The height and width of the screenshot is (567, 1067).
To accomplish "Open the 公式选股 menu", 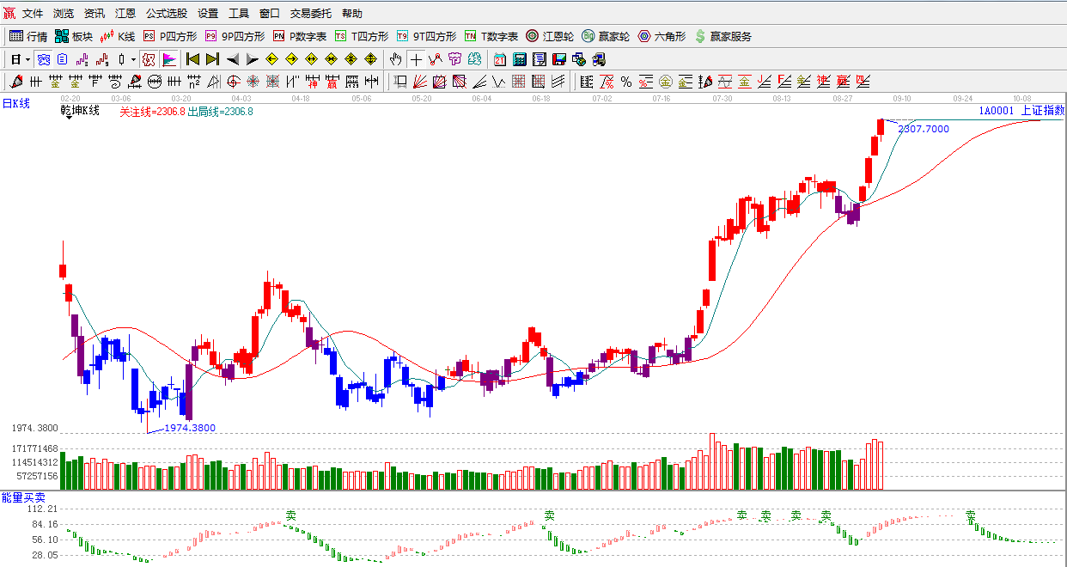I will click(167, 14).
